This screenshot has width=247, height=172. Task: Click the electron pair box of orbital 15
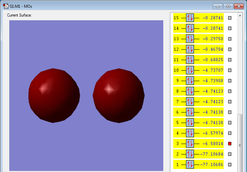click(x=190, y=18)
